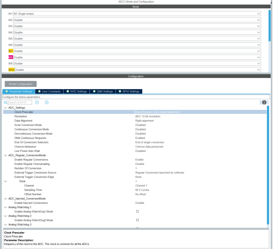This screenshot has width=280, height=249.
Task: Switch to Parameter Settings tab
Action: [x=19, y=91]
